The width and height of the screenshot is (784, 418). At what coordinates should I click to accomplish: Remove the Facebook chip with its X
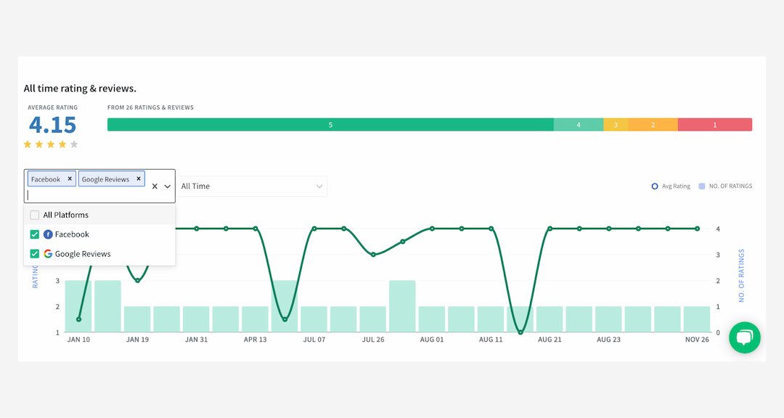pos(70,179)
